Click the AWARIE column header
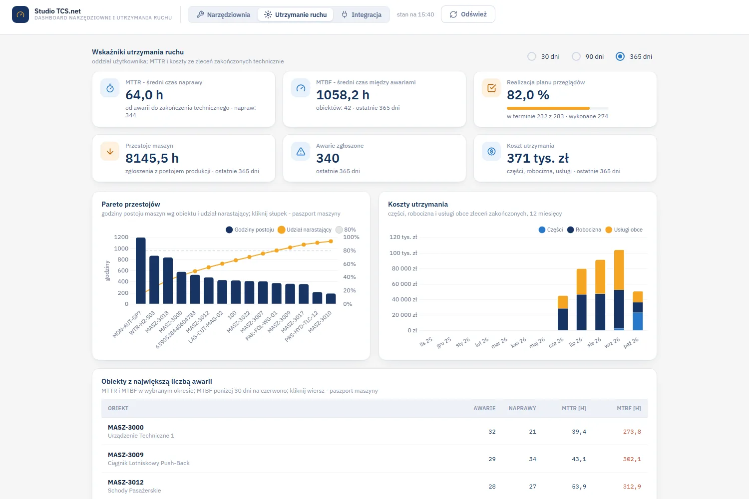The height and width of the screenshot is (499, 749). [484, 408]
